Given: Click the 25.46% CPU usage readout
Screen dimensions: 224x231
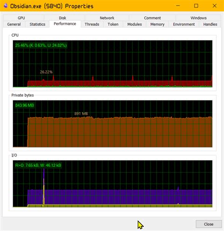Looking at the screenshot, I should point(41,45).
